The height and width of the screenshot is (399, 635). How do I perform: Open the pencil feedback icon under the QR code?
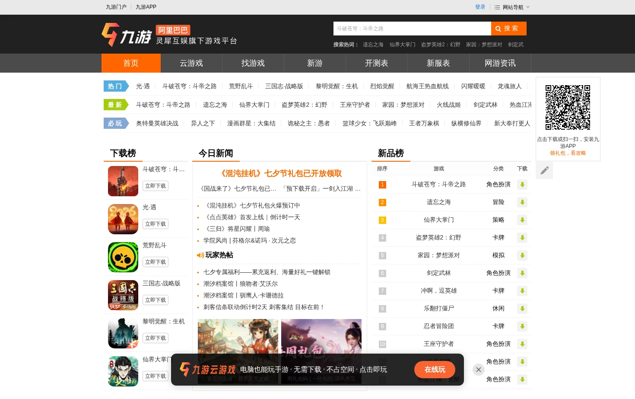point(544,170)
